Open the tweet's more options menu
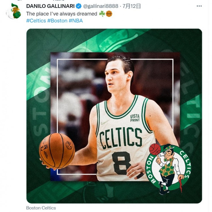212x212 pixels. click(199, 6)
